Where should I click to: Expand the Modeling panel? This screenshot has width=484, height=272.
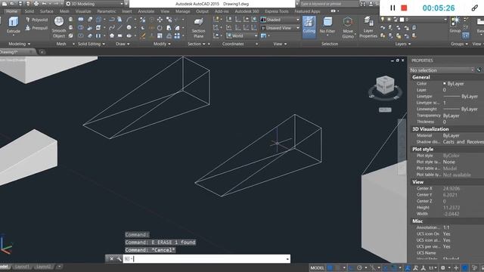(19, 44)
